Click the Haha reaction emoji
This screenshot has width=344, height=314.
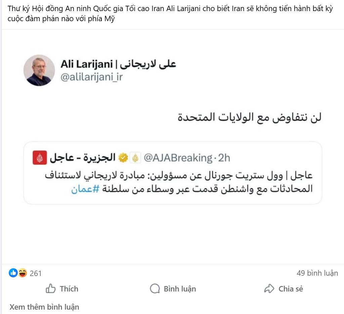(23, 273)
